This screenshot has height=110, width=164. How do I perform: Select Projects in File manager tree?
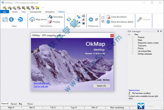tap(141, 37)
